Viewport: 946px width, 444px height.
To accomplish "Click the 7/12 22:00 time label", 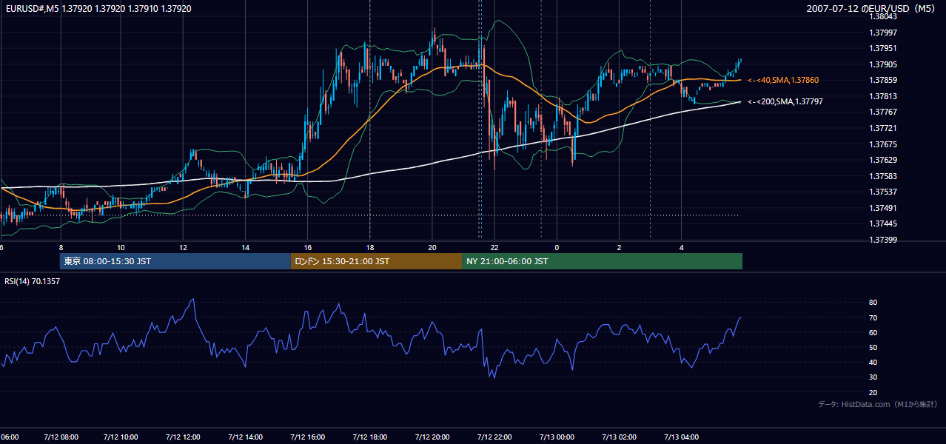I will [495, 437].
